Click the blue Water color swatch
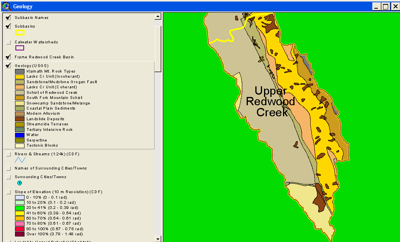 pos(20,135)
